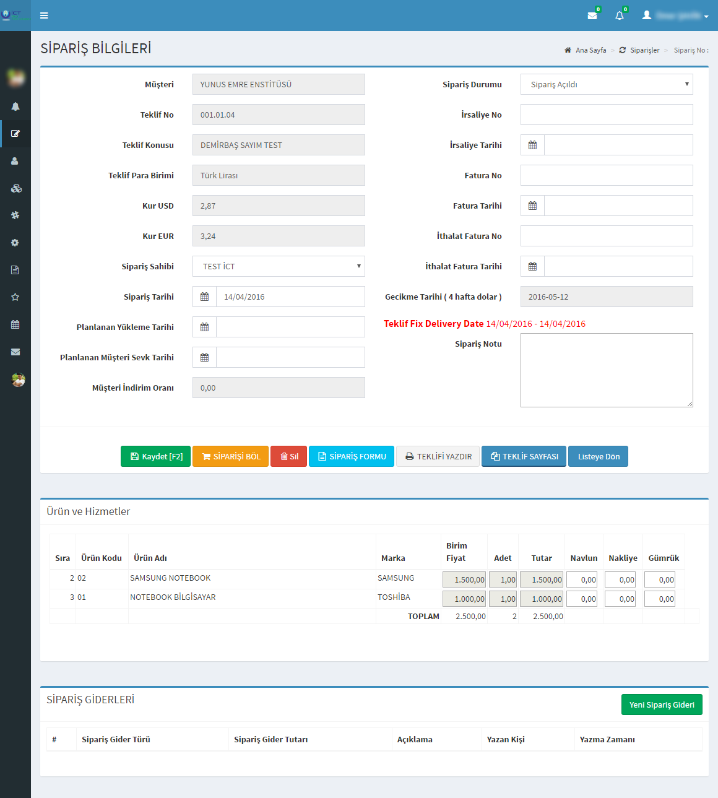Open messages envelope in top bar
The width and height of the screenshot is (718, 798).
click(x=592, y=15)
